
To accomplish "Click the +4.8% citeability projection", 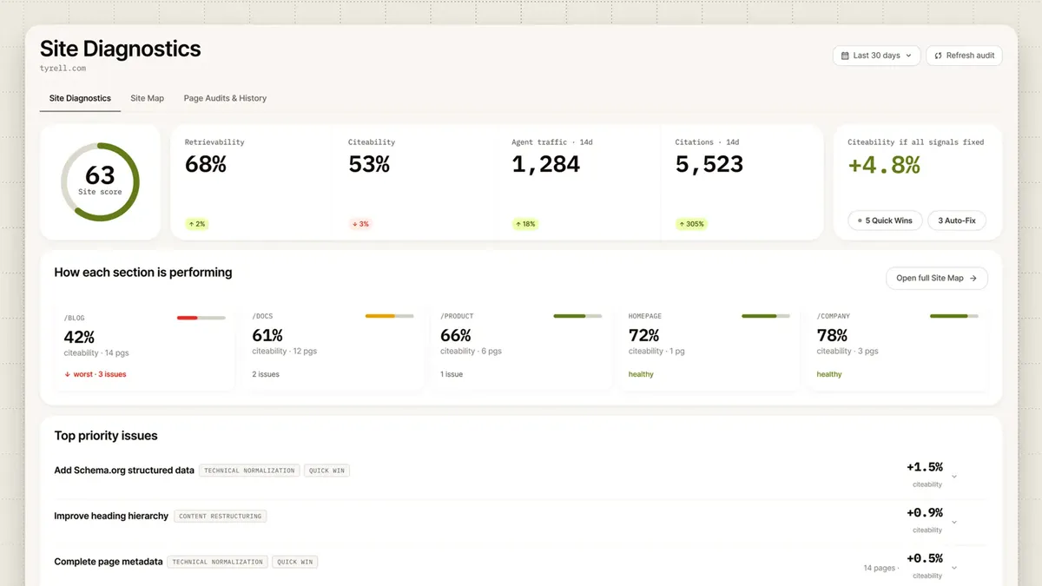I will (x=884, y=165).
